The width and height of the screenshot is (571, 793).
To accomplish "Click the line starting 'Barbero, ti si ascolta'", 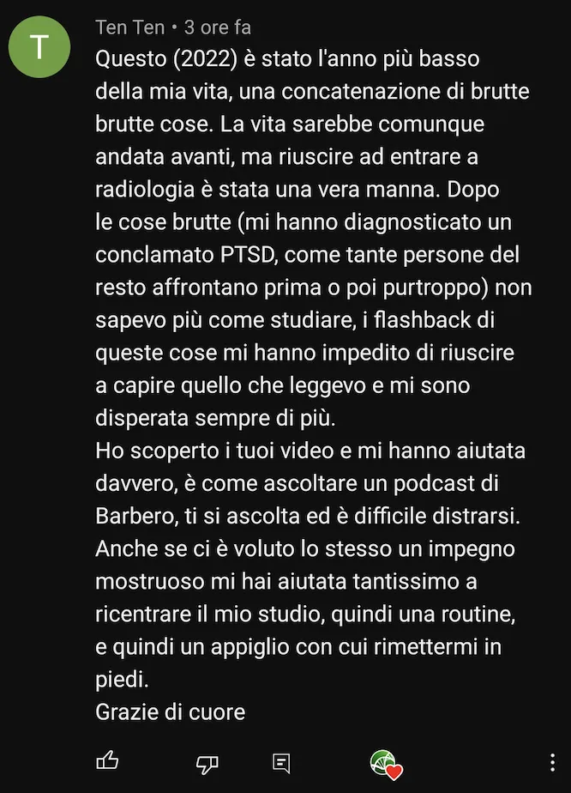I will [308, 516].
